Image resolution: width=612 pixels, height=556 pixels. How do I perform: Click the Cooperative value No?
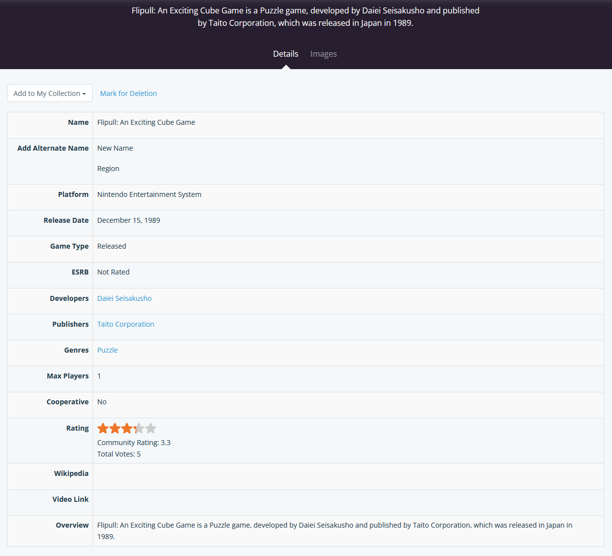pyautogui.click(x=102, y=402)
